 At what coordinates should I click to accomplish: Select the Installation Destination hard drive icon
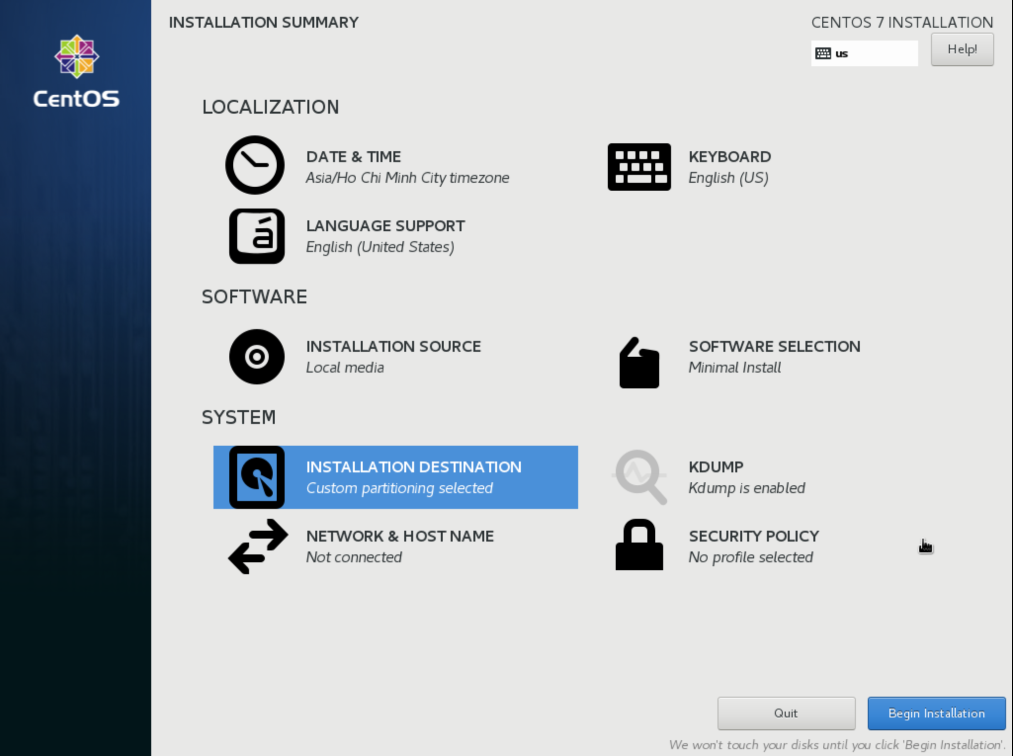coord(256,477)
